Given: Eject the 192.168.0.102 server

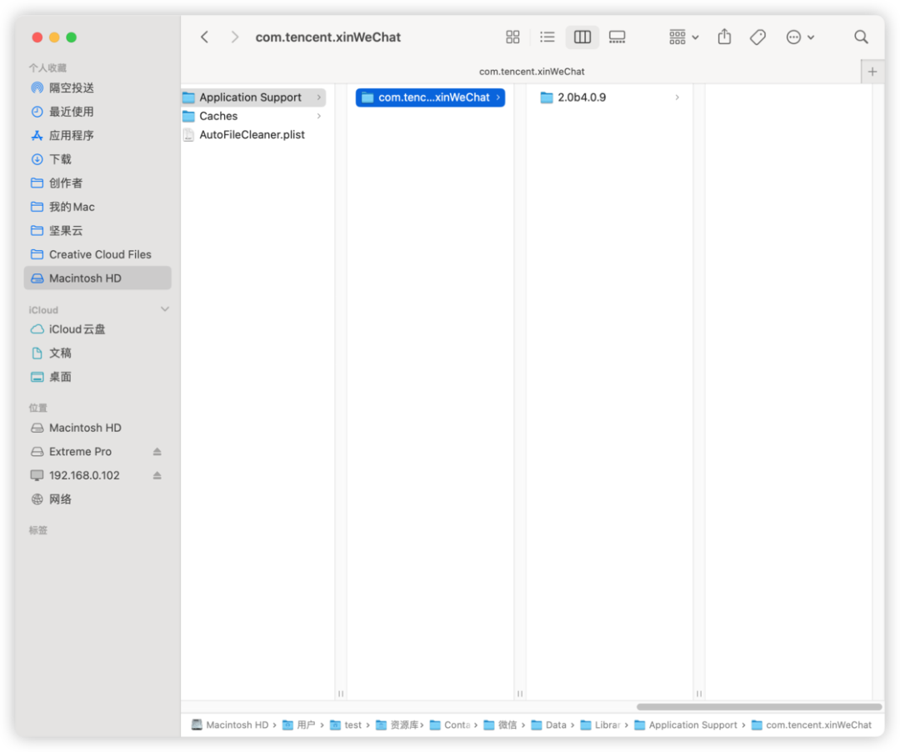Looking at the screenshot, I should click(157, 476).
